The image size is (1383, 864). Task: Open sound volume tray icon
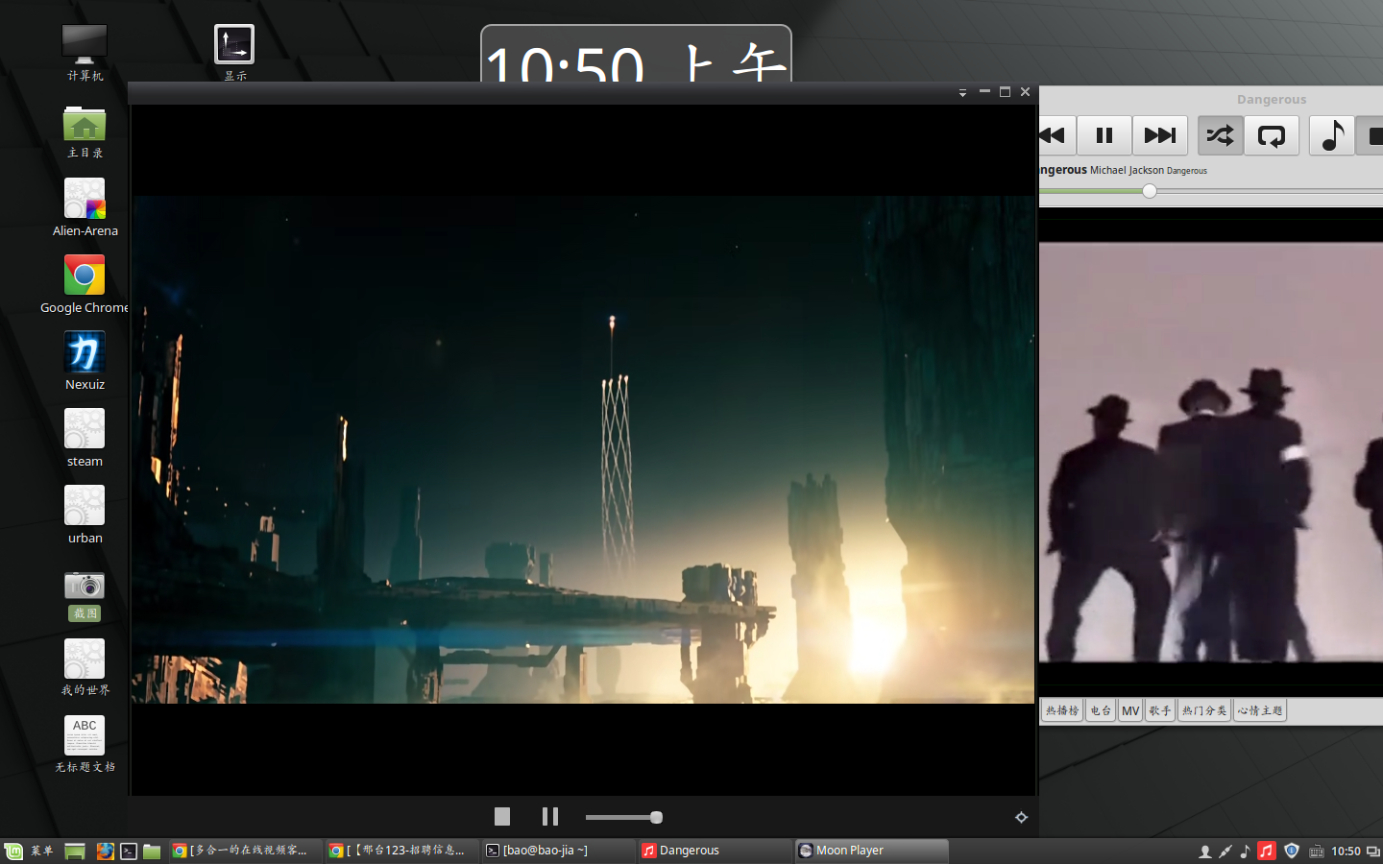point(1246,851)
